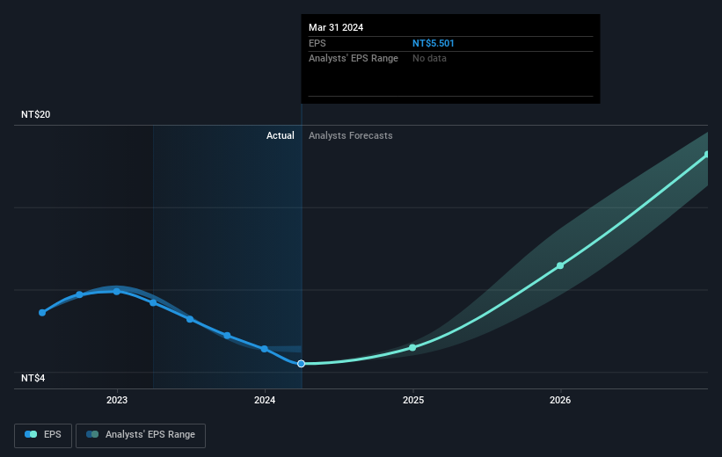Viewport: 722px width, 457px height.
Task: Click the NT$20 axis label
Action: 35,114
